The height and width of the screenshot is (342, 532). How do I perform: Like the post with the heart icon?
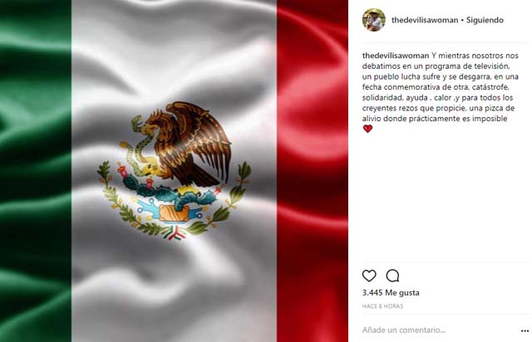[x=369, y=276]
